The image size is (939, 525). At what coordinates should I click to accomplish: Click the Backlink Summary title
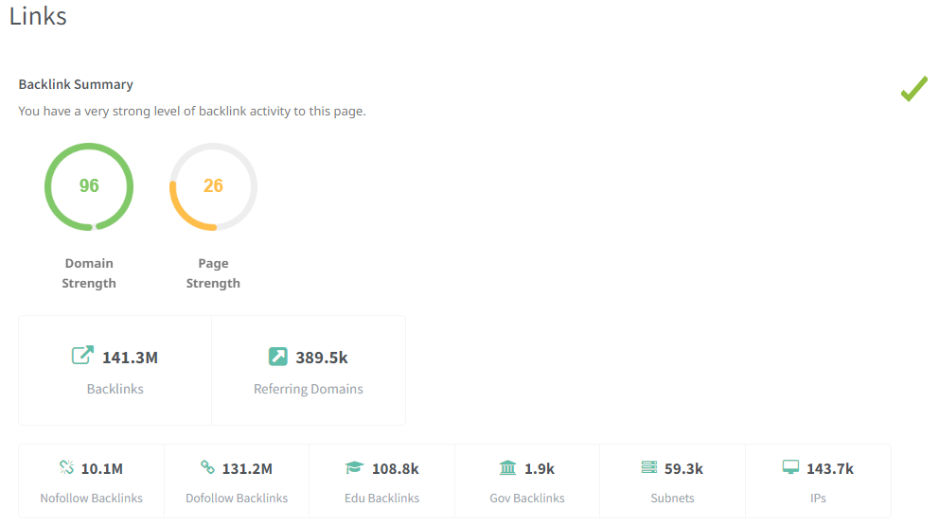point(76,84)
